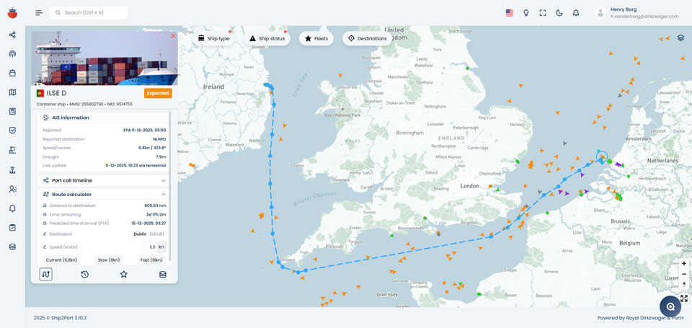Open the Ship type filter
The image size is (692, 328).
[213, 38]
